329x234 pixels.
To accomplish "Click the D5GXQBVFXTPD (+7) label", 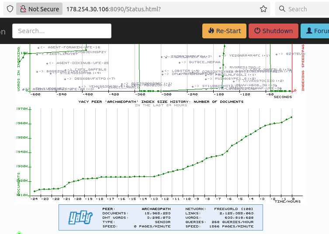I will [x=95, y=79].
